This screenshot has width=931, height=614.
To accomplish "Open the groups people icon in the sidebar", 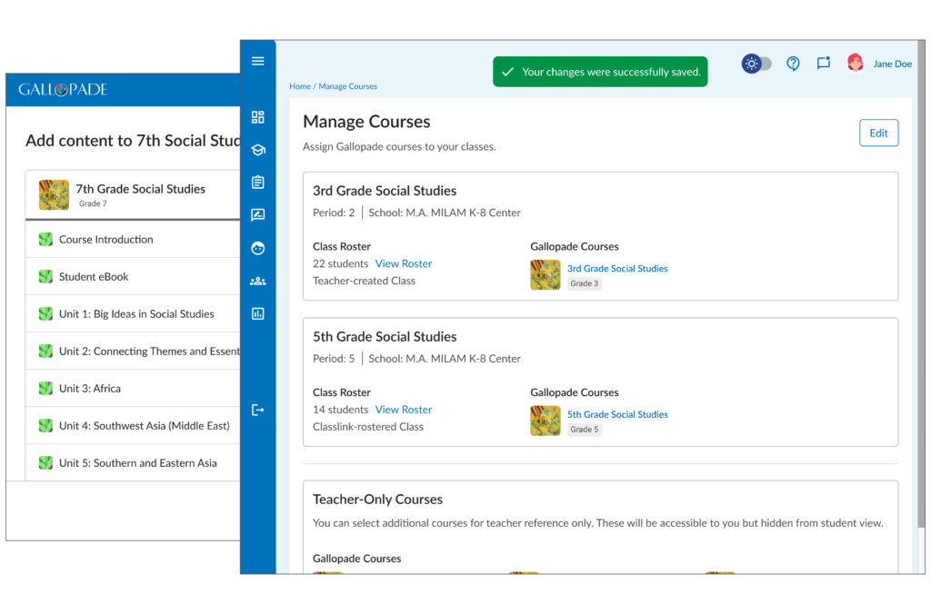I will 257,282.
